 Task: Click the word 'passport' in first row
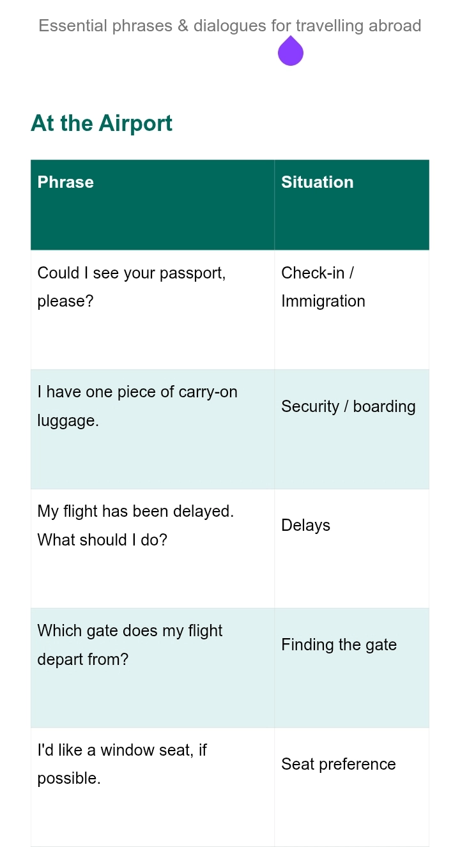click(x=192, y=273)
